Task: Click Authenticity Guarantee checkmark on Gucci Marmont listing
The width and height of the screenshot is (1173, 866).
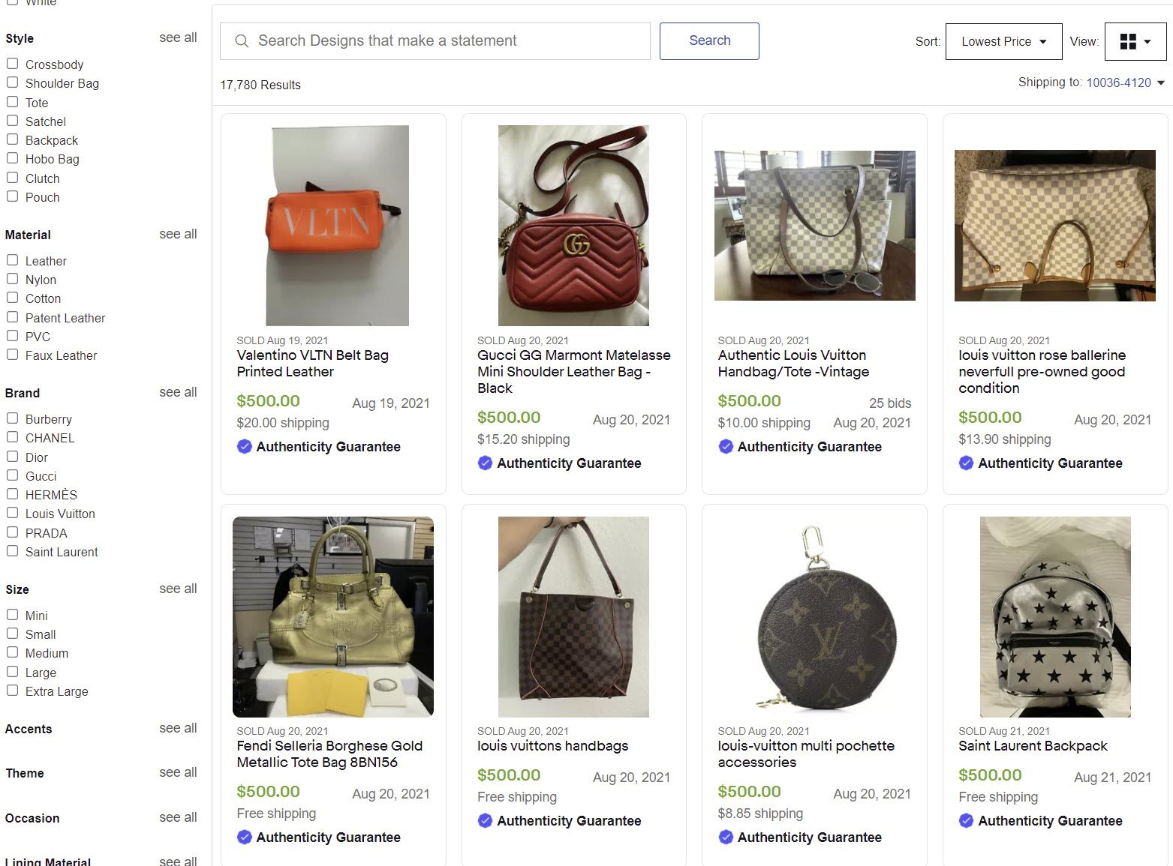Action: click(485, 463)
